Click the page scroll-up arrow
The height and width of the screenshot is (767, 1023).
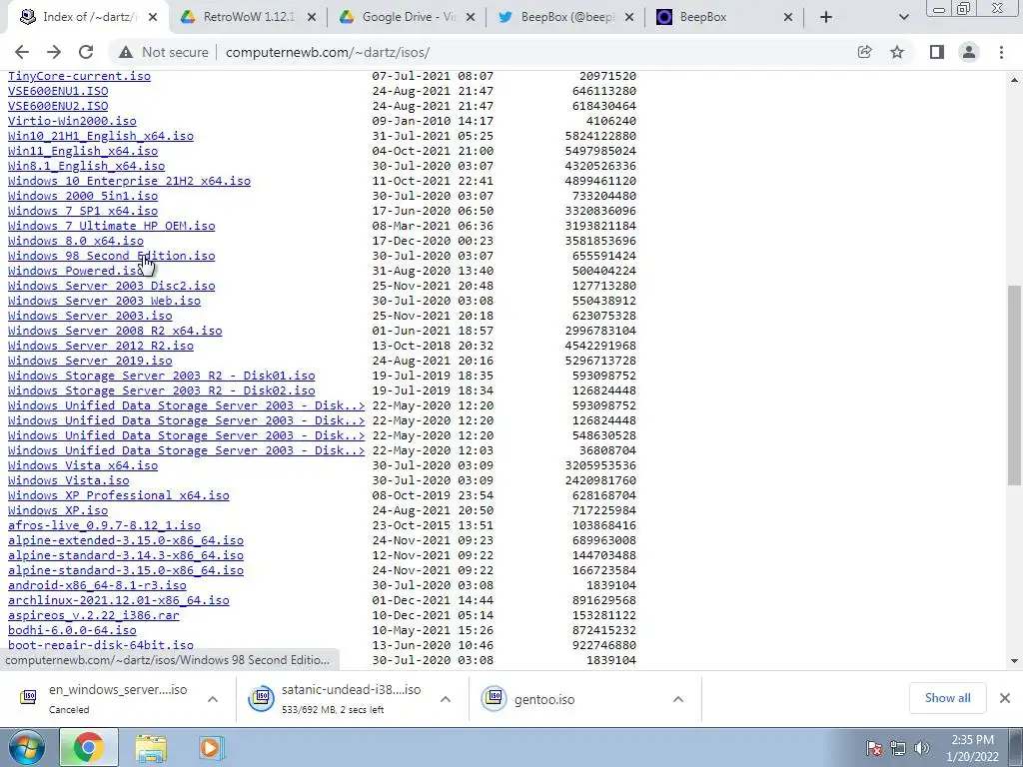click(x=1015, y=80)
